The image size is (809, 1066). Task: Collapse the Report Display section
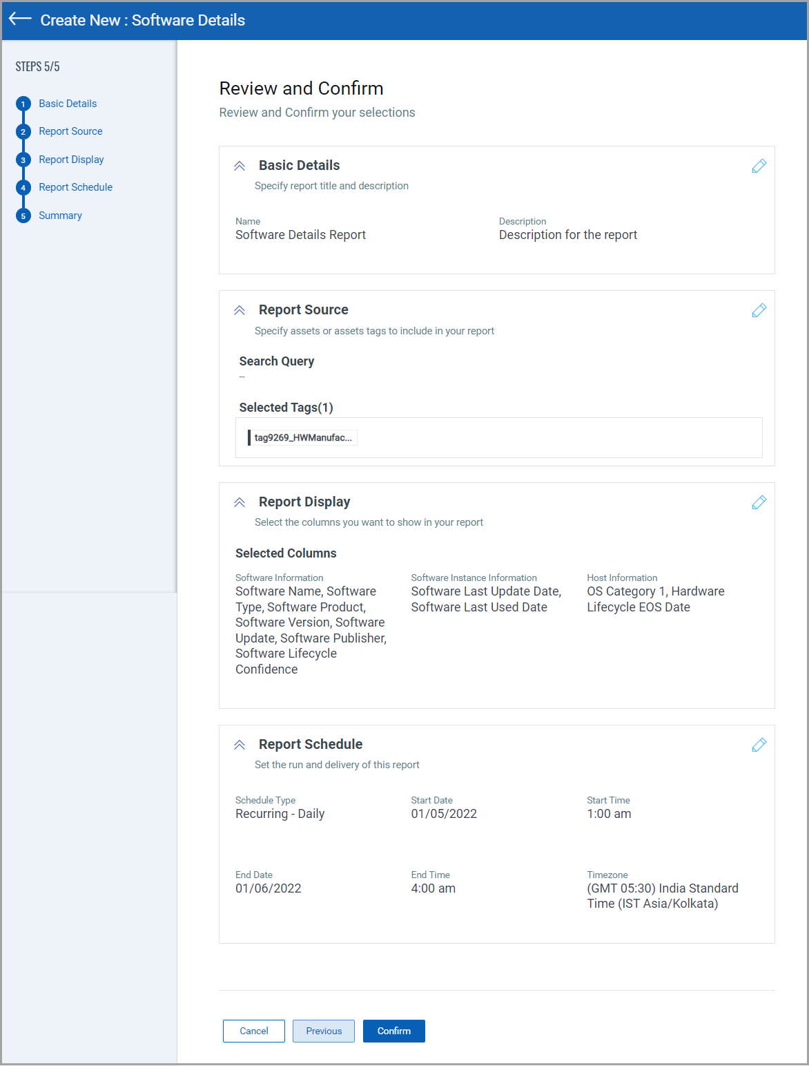[240, 502]
